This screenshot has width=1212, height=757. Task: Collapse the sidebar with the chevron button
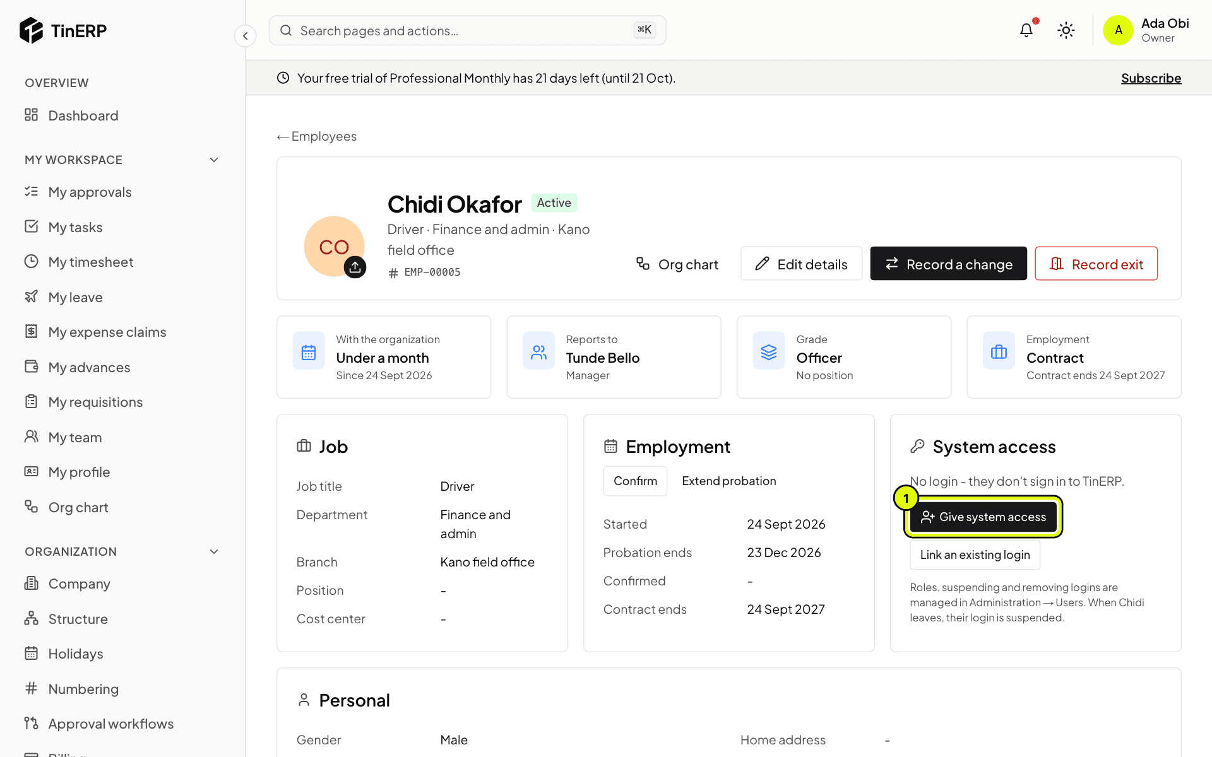[246, 36]
